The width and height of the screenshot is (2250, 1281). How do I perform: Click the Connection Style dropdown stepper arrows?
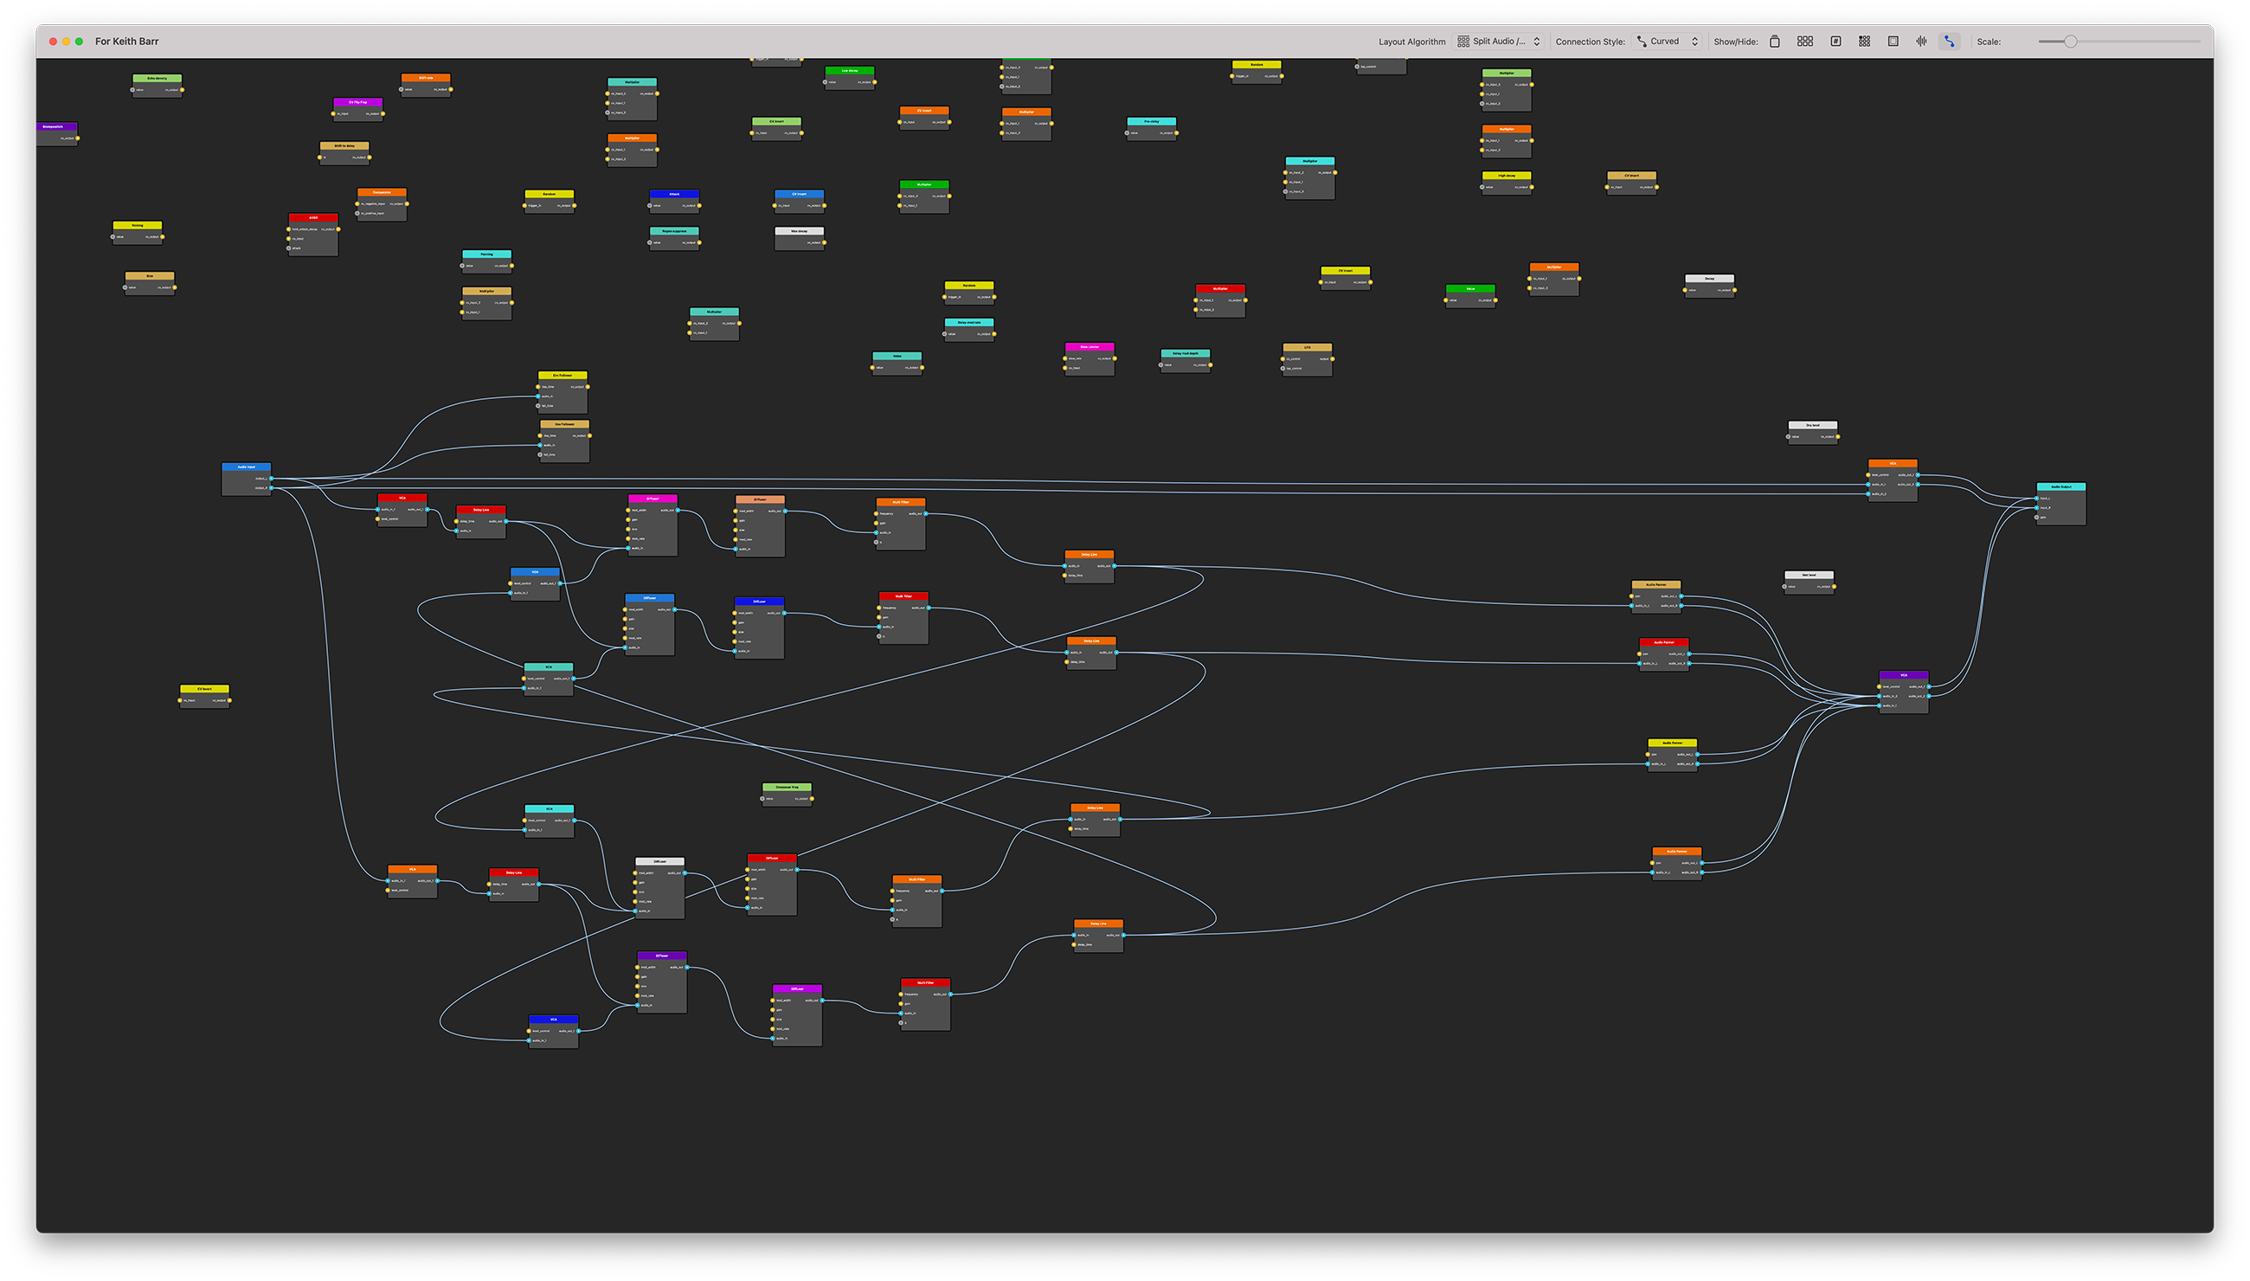click(1695, 42)
